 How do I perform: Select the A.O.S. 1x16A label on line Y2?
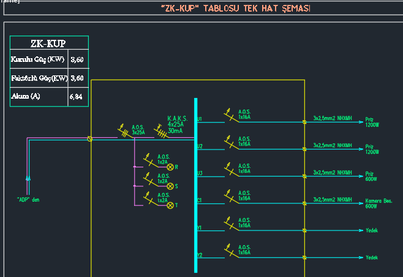[244, 250]
